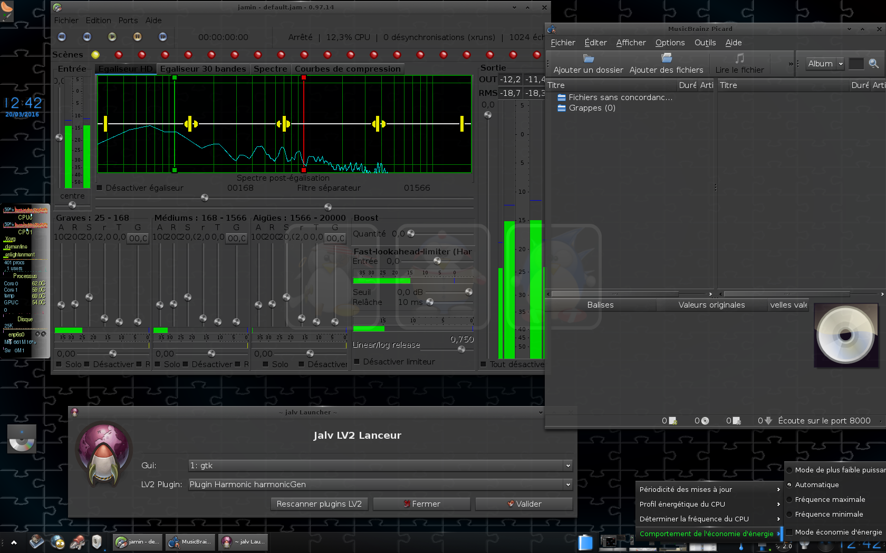Open the Album search type dropdown

825,64
